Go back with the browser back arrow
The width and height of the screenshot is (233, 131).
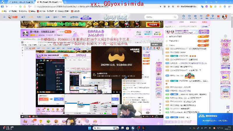coord(12,6)
